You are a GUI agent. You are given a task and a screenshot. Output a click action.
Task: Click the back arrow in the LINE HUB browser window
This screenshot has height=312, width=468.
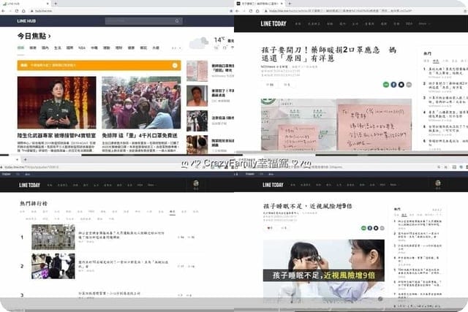(x=3, y=11)
